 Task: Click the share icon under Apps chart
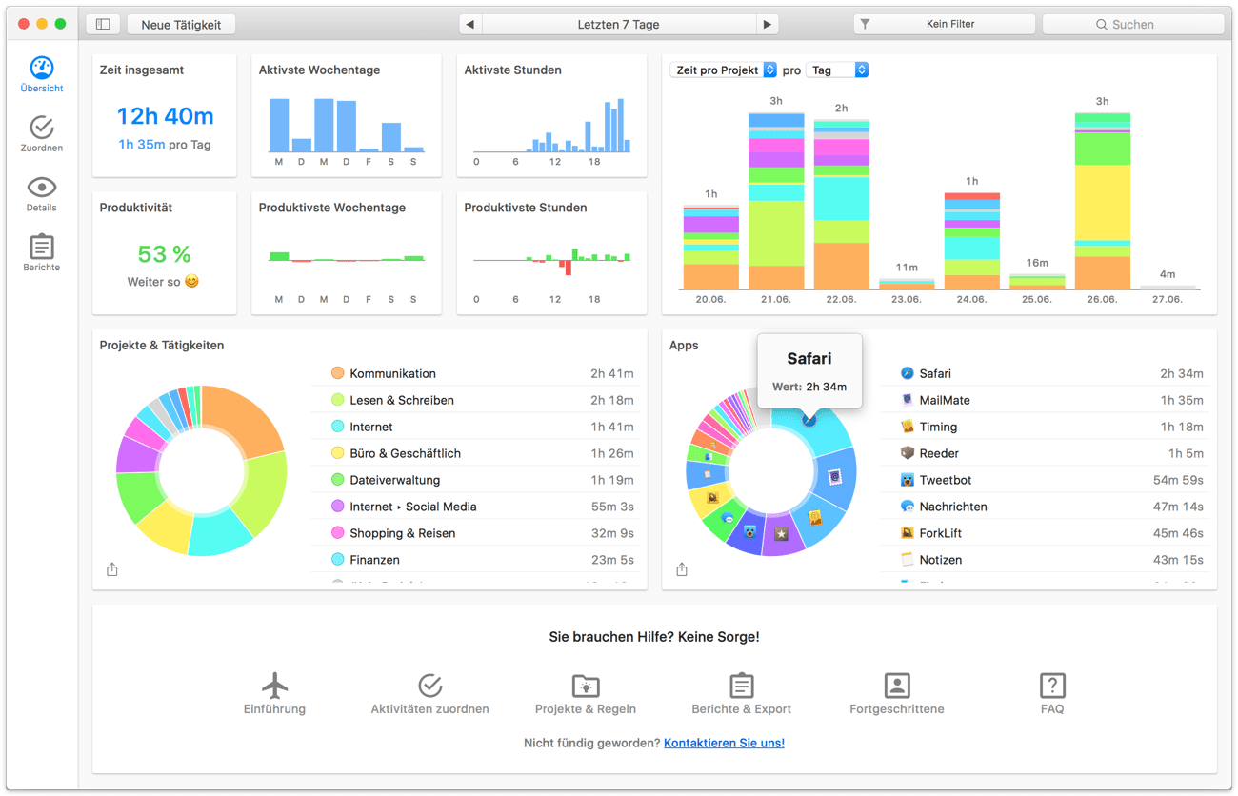point(682,569)
